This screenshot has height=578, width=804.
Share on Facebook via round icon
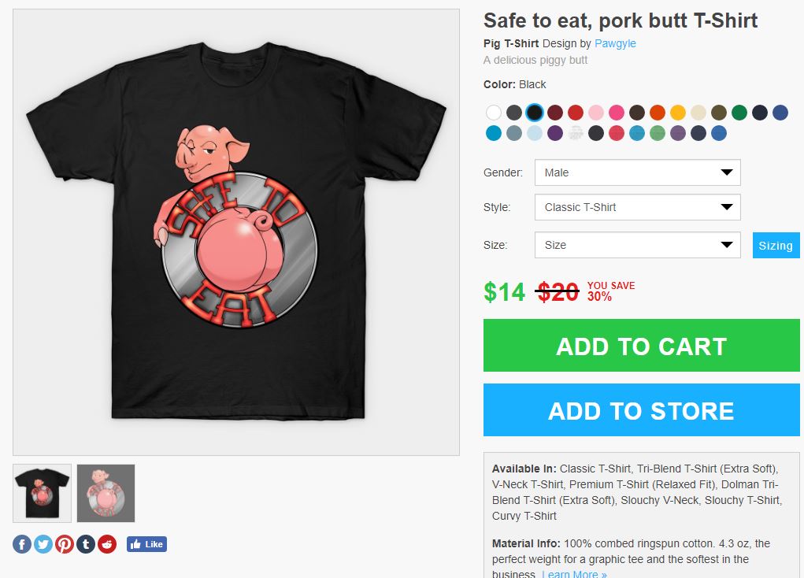22,544
